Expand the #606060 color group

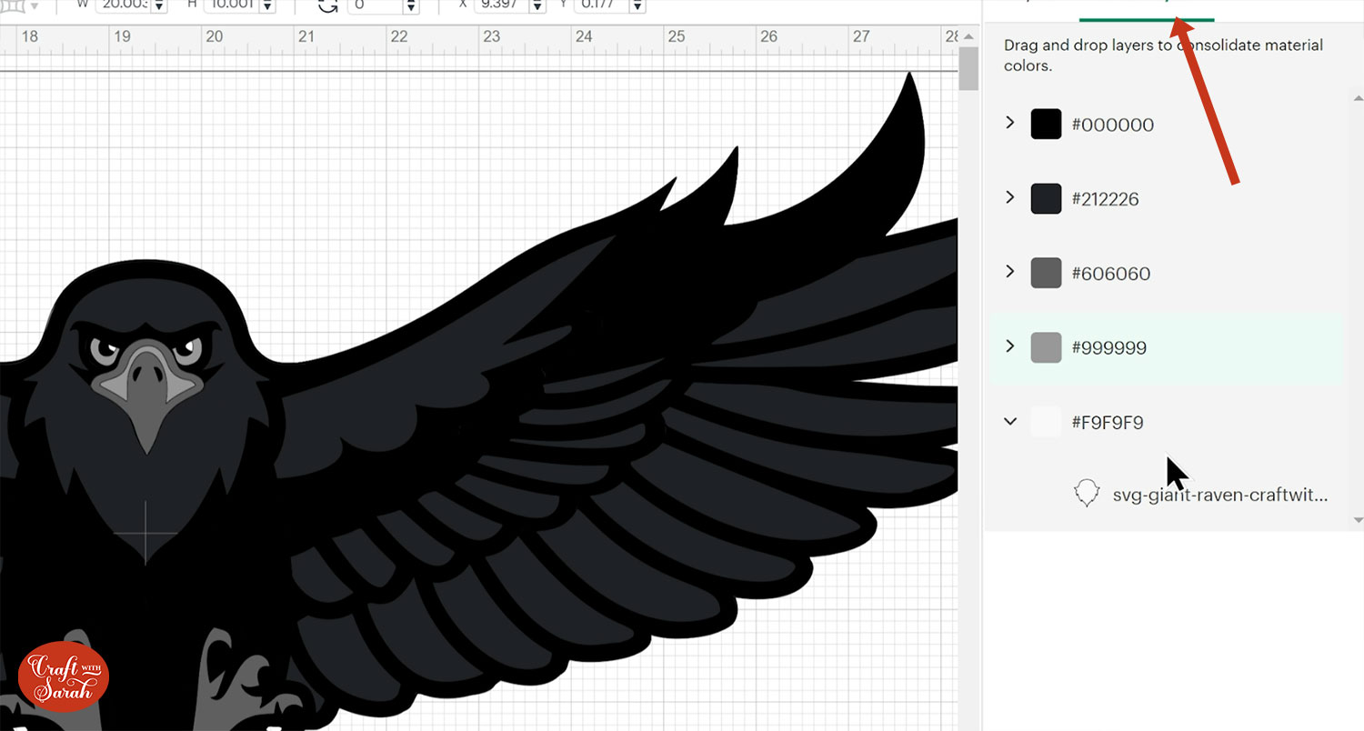click(1009, 271)
